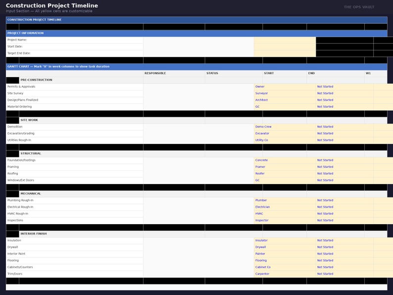Select the "Plumbing Rough-In" task cell
This screenshot has height=295, width=393.
click(74, 200)
